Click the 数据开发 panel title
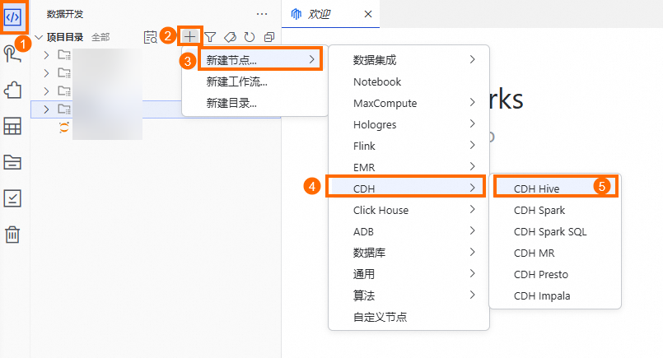The image size is (663, 358). pos(65,14)
